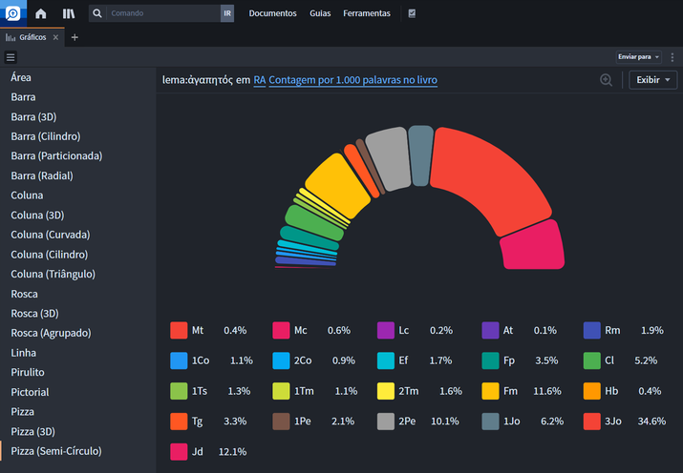Go to the Home icon
The height and width of the screenshot is (473, 683).
(x=41, y=13)
